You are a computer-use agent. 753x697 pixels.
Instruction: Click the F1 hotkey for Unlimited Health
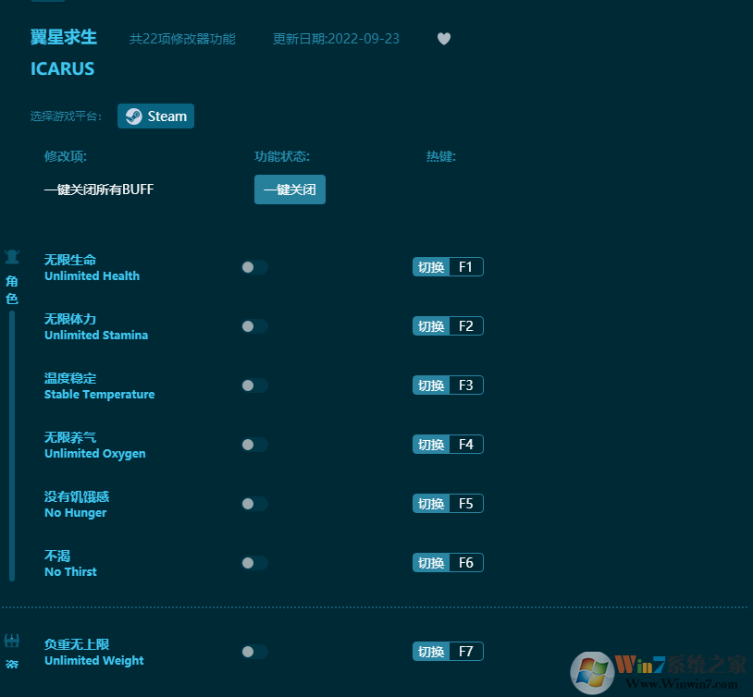(466, 266)
